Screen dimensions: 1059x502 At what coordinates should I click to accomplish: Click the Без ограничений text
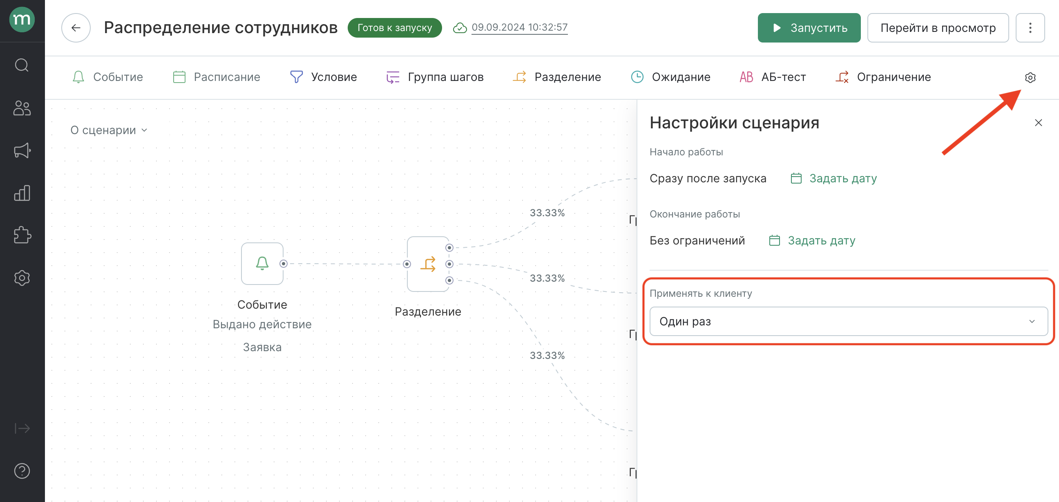point(697,240)
